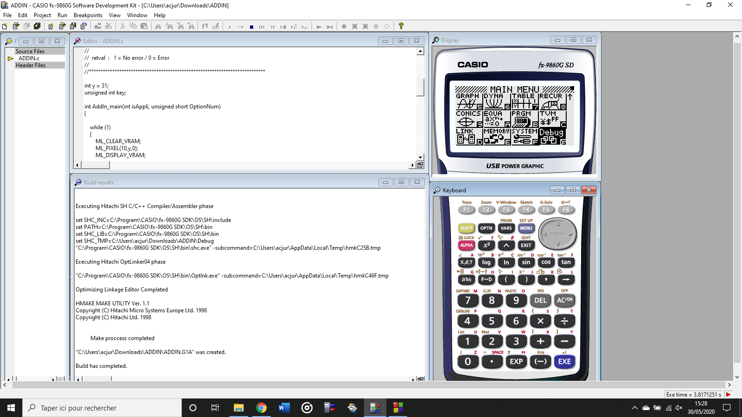Open the Breakpoints menu

point(88,15)
